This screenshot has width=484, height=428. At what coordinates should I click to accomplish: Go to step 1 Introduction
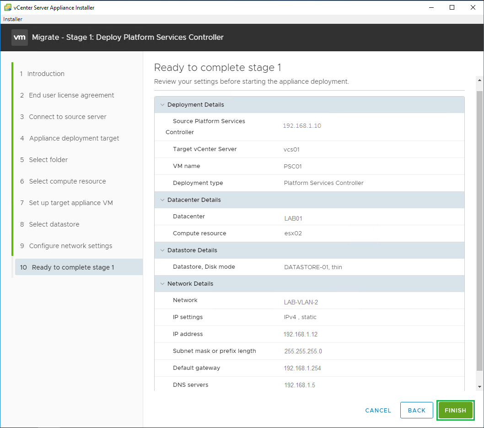click(x=46, y=74)
